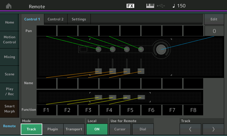Click the large data dial graphic
227x136 pixels.
click(x=161, y=49)
